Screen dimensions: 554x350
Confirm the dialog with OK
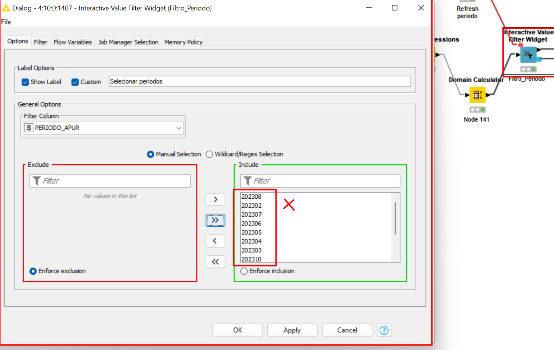[237, 330]
